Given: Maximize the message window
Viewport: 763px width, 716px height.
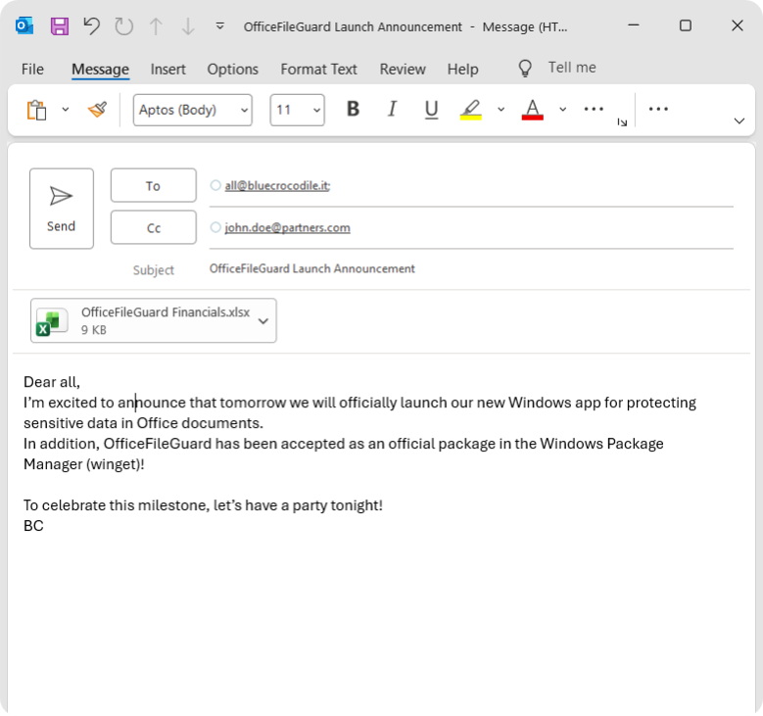Looking at the screenshot, I should pos(686,25).
